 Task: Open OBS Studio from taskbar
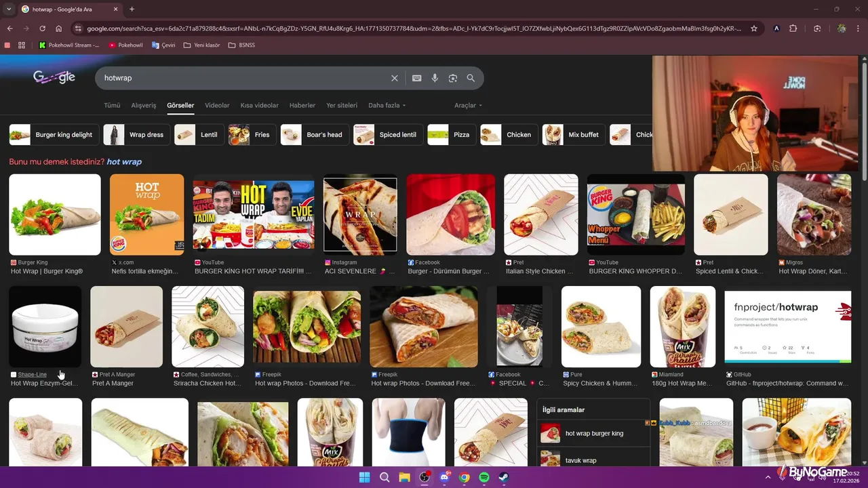click(x=425, y=477)
